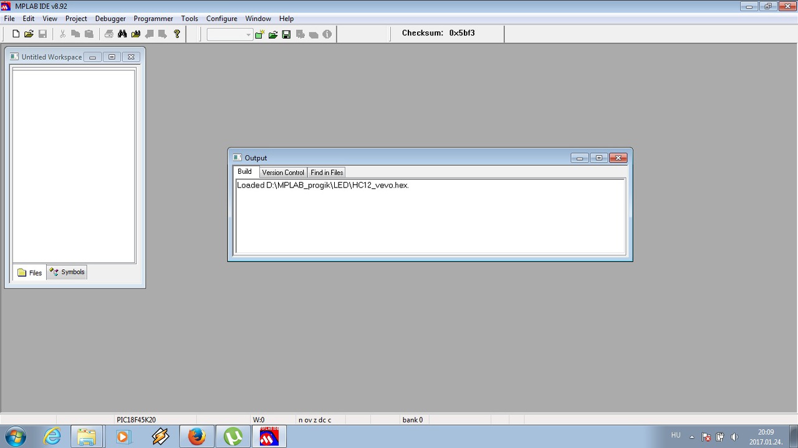Open the Help menu
798x448 pixels.
click(286, 19)
